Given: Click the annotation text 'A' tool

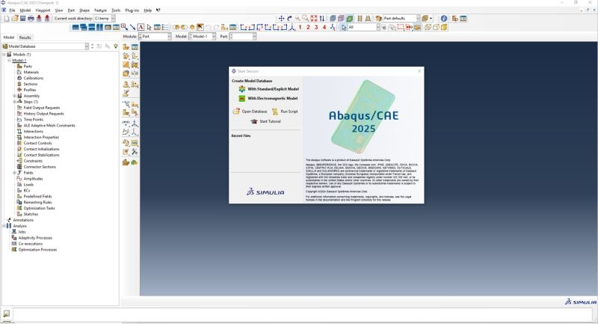Looking at the screenshot, I should click(x=141, y=27).
